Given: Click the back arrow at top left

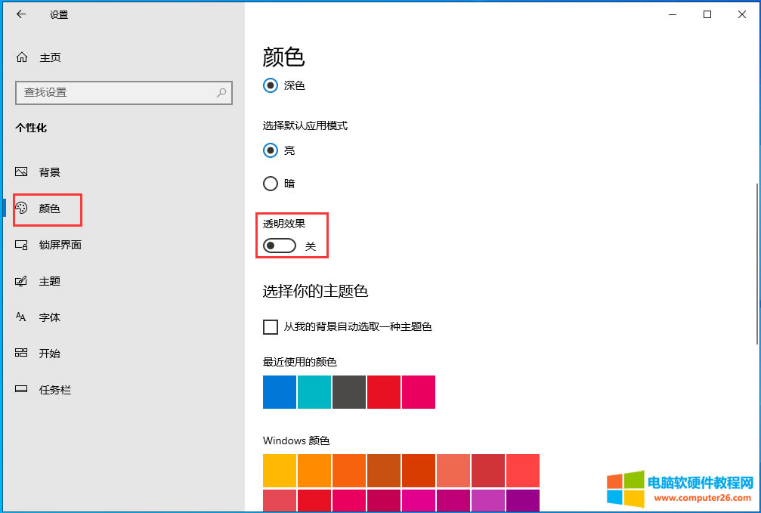Looking at the screenshot, I should coord(21,14).
